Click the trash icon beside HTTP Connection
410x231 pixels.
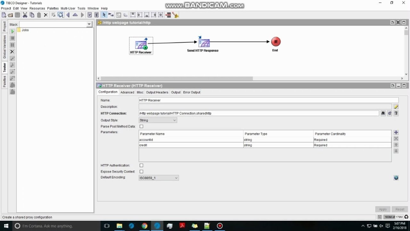click(396, 113)
